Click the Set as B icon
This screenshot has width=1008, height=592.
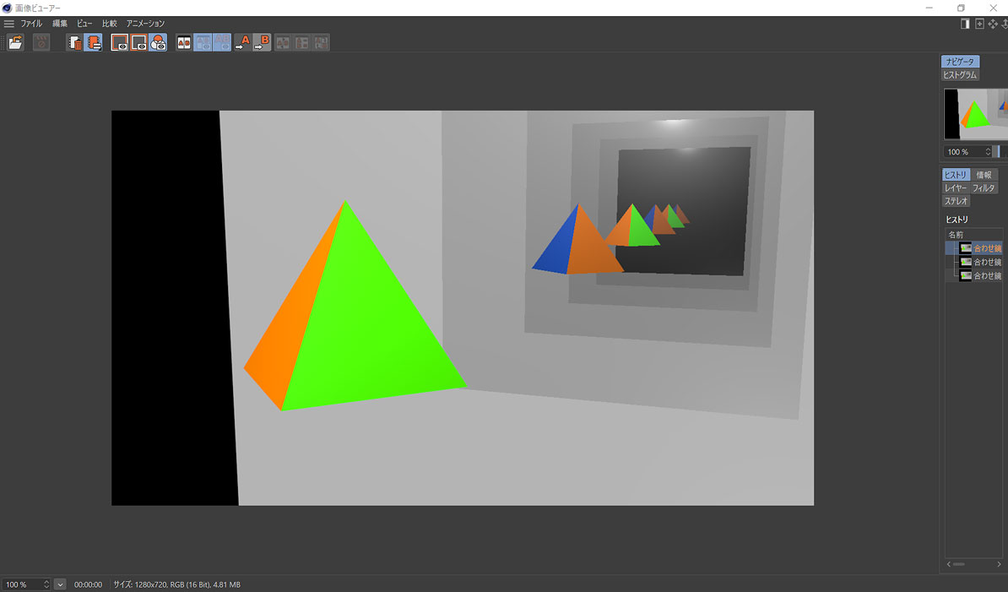(262, 42)
